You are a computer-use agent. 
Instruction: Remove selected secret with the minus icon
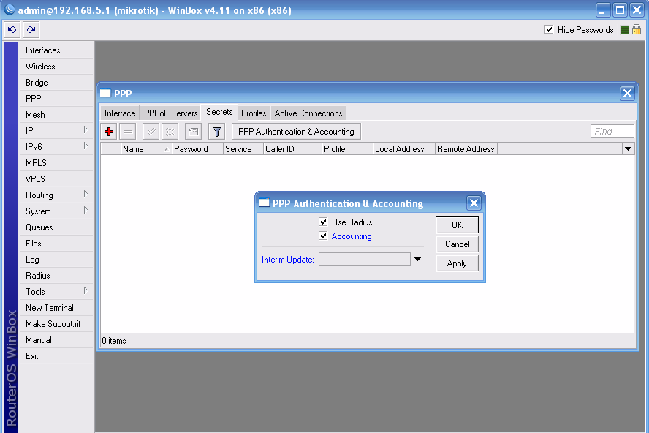[128, 132]
